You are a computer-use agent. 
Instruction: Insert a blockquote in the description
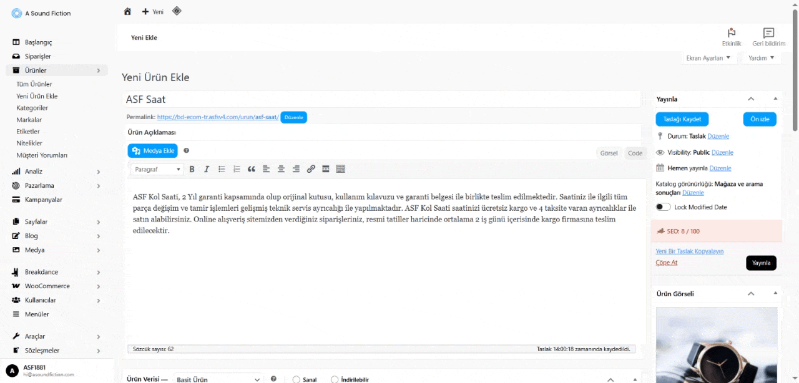coord(252,169)
